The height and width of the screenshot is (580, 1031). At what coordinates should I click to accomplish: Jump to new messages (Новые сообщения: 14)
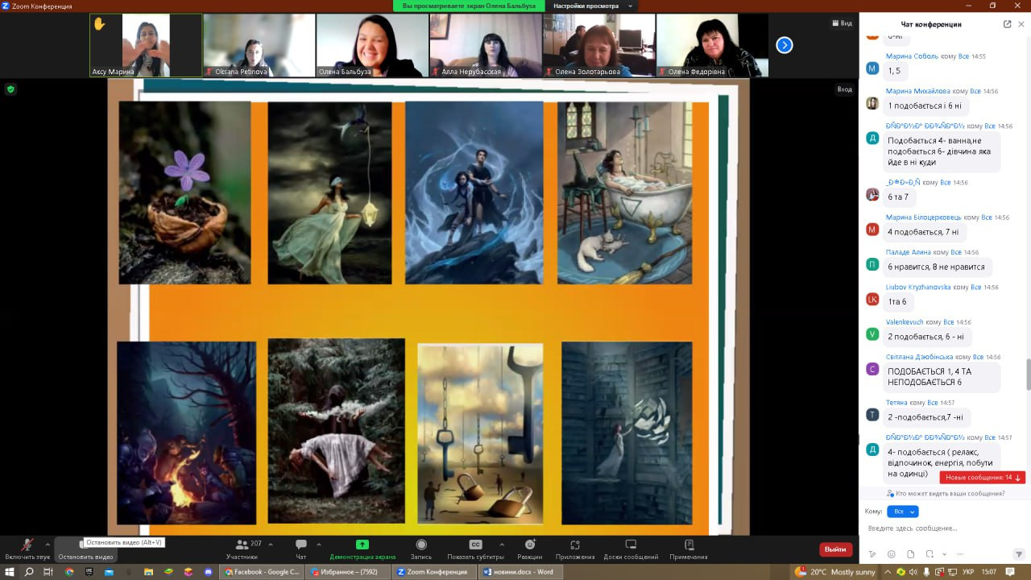(x=983, y=478)
